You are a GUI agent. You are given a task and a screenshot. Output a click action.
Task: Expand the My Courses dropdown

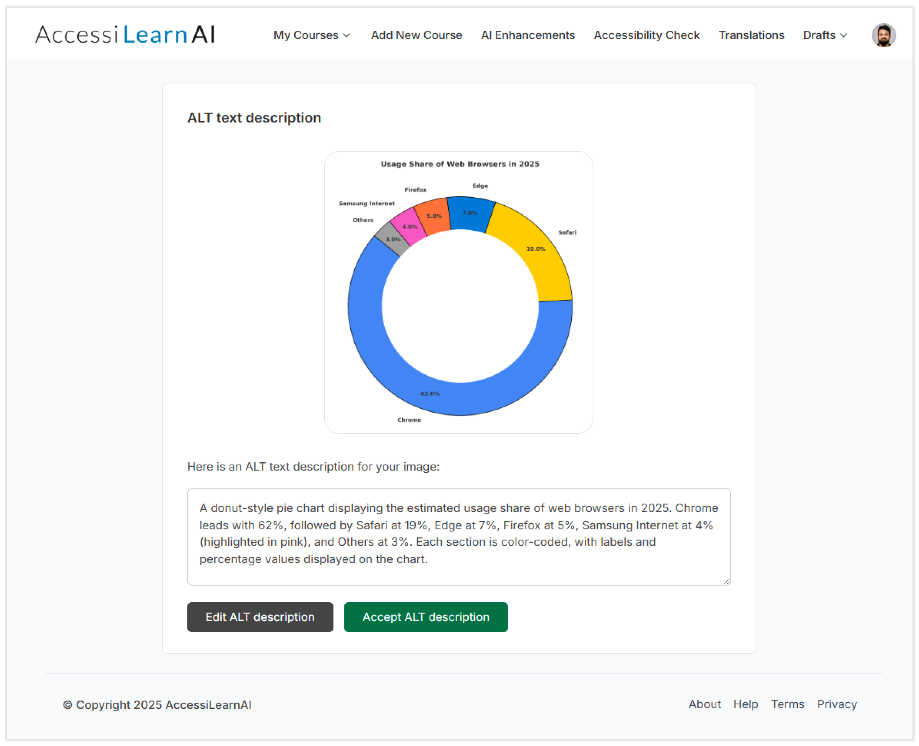(x=311, y=35)
